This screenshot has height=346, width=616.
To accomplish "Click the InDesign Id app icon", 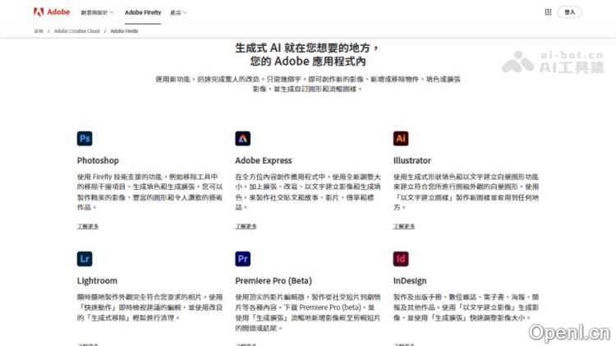I will click(x=401, y=259).
